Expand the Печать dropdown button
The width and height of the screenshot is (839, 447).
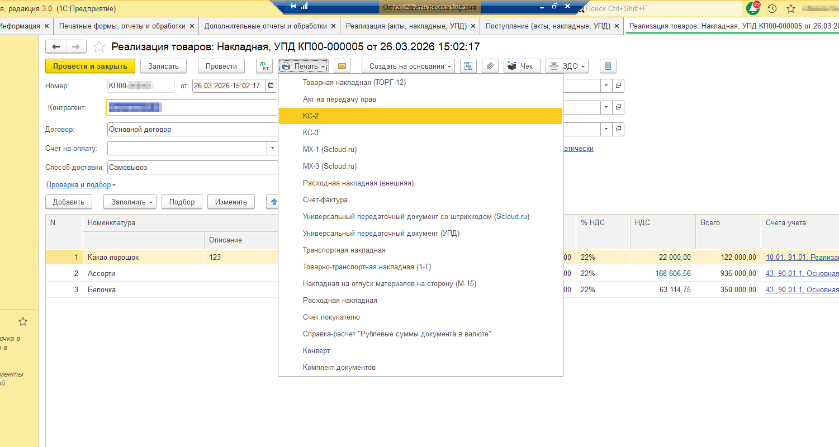[x=304, y=66]
